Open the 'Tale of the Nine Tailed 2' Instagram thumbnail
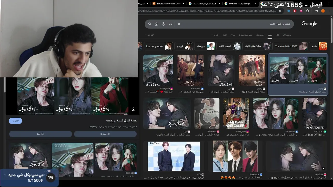Viewport: 333px width, 187px height. click(236, 113)
